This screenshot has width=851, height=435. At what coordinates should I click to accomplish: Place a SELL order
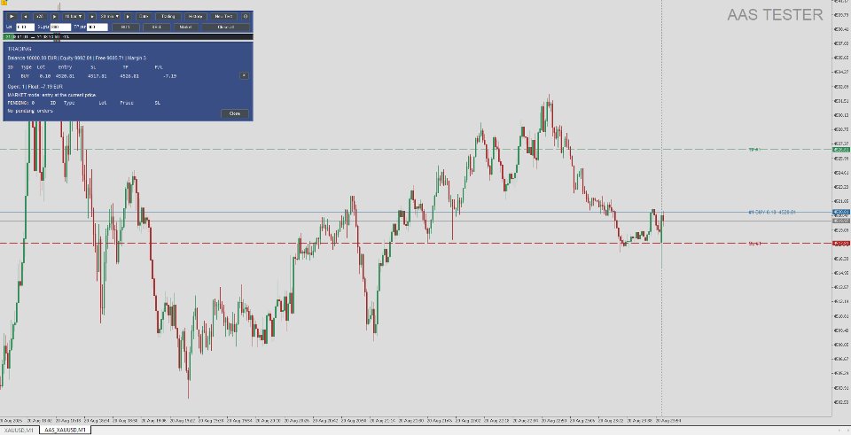click(x=156, y=27)
